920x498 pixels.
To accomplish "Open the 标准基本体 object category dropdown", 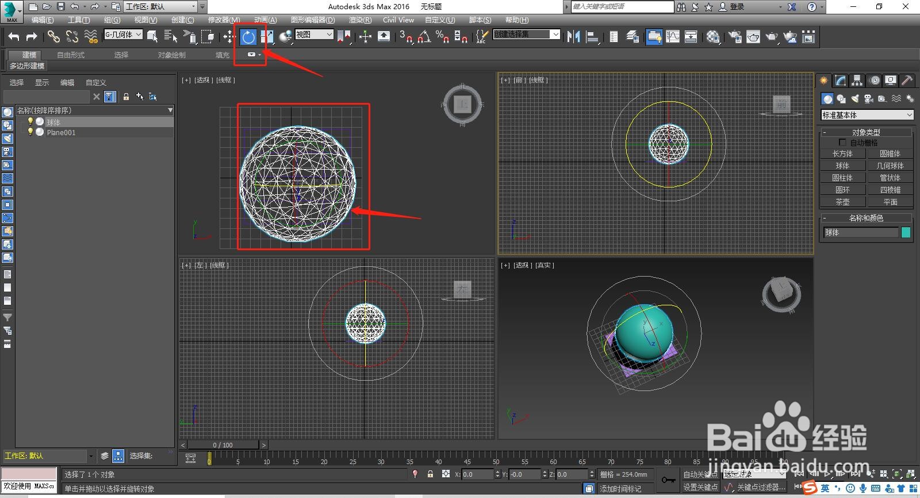I will (867, 115).
